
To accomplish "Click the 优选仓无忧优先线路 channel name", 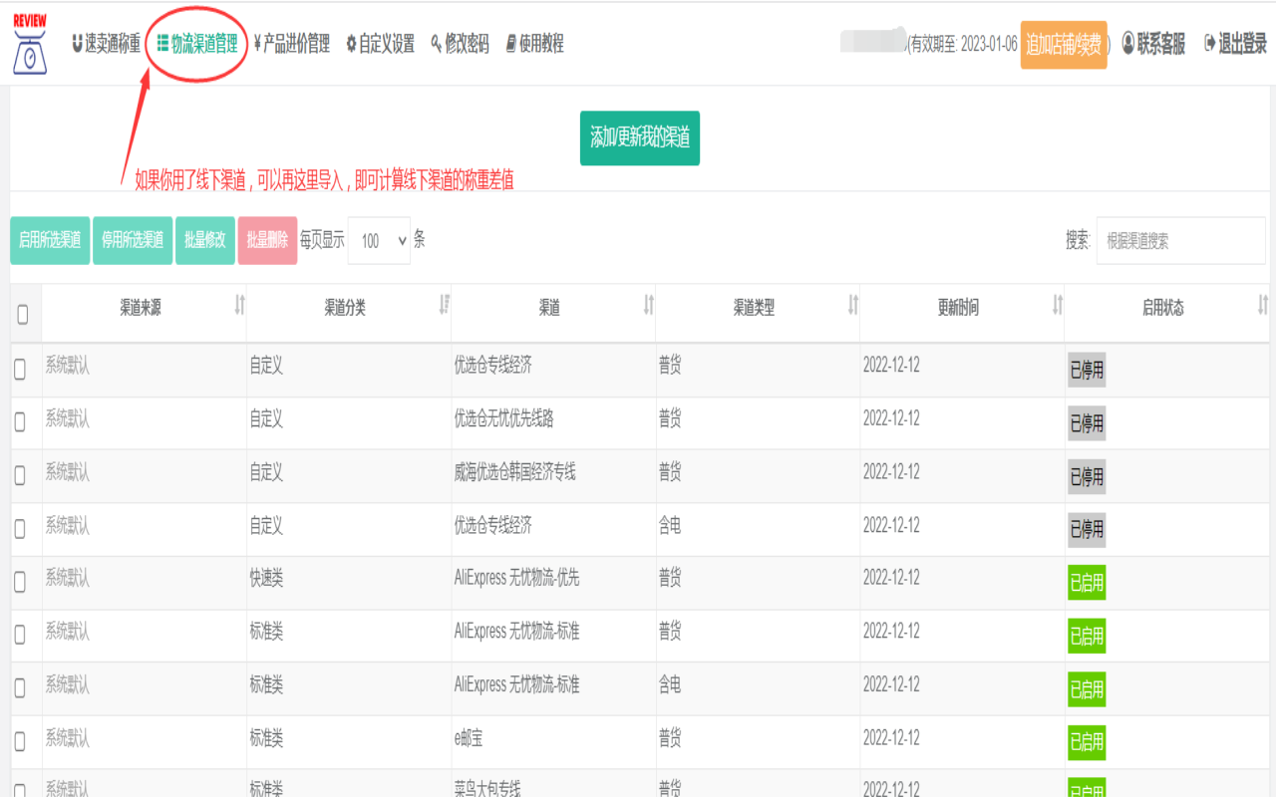I will coord(503,418).
